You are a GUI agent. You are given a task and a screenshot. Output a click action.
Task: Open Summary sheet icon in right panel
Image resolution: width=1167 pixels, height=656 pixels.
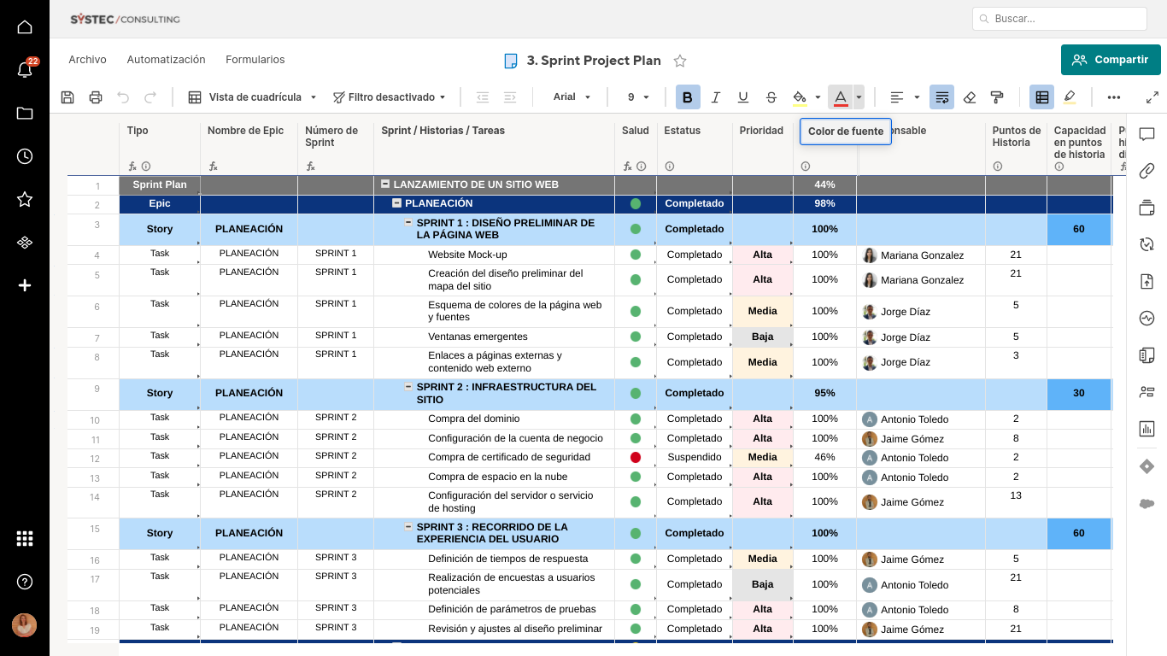pos(1146,355)
